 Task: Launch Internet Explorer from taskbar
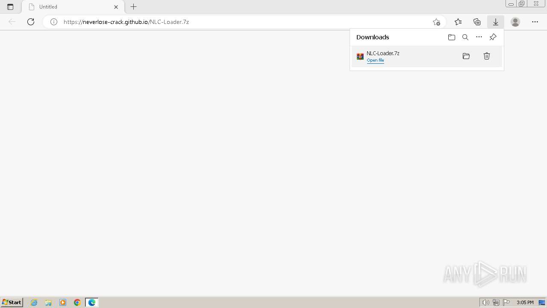click(x=34, y=302)
